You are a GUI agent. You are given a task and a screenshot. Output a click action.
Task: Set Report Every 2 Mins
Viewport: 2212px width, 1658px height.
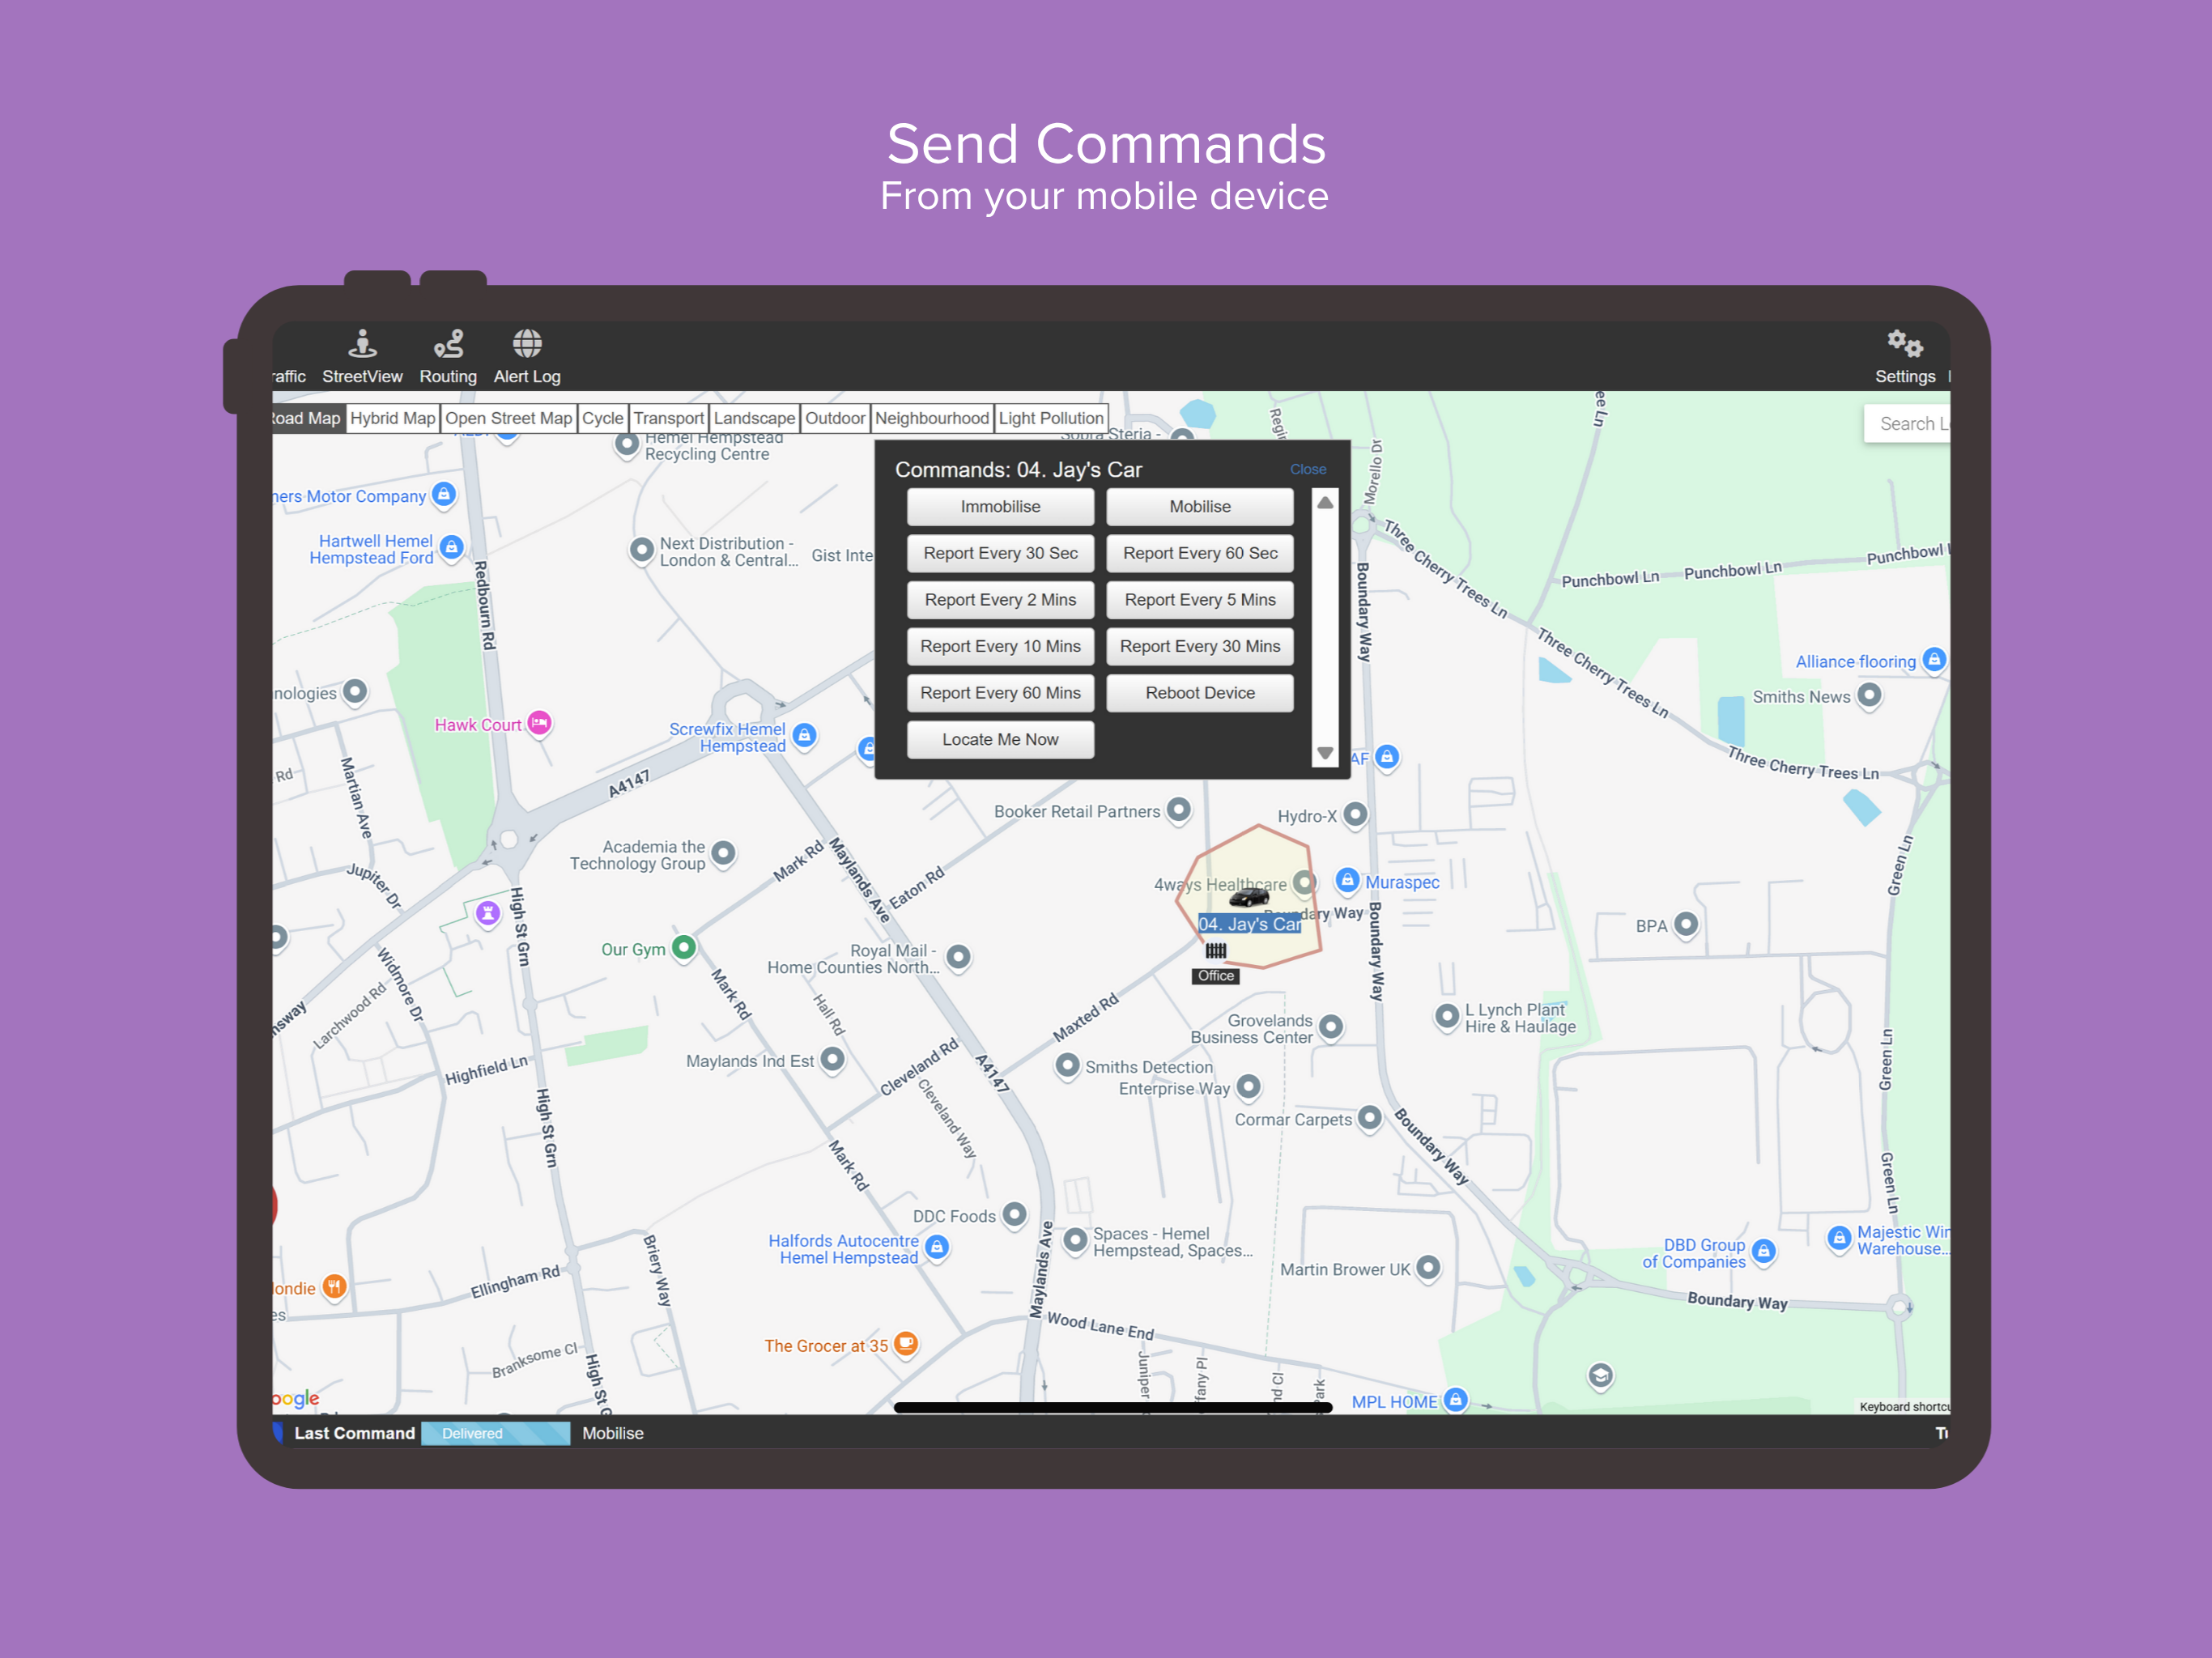[1000, 600]
